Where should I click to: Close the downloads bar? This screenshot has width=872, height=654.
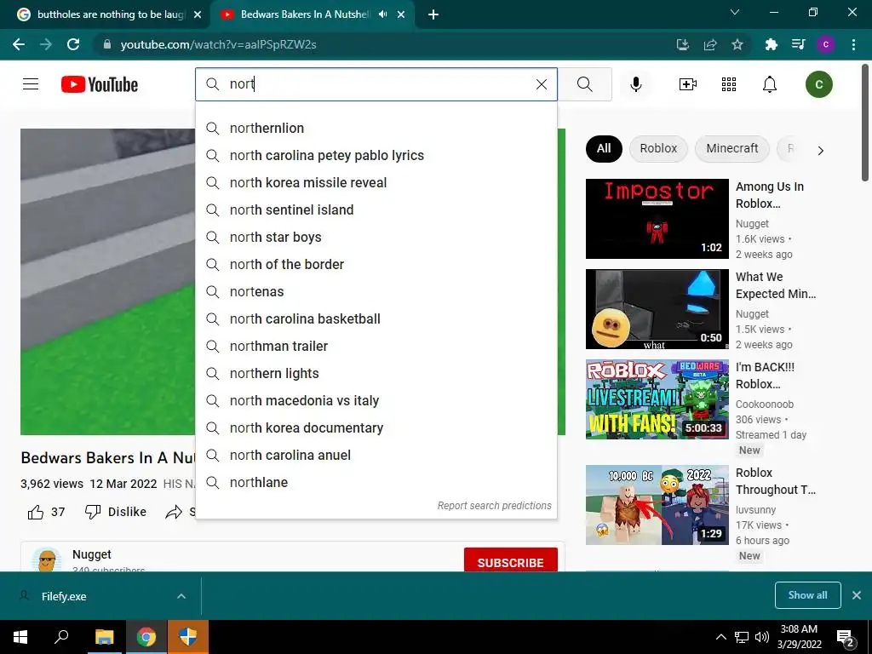[x=857, y=595]
